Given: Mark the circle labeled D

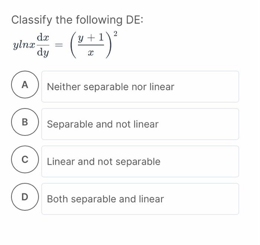Looking at the screenshot, I should (25, 197).
